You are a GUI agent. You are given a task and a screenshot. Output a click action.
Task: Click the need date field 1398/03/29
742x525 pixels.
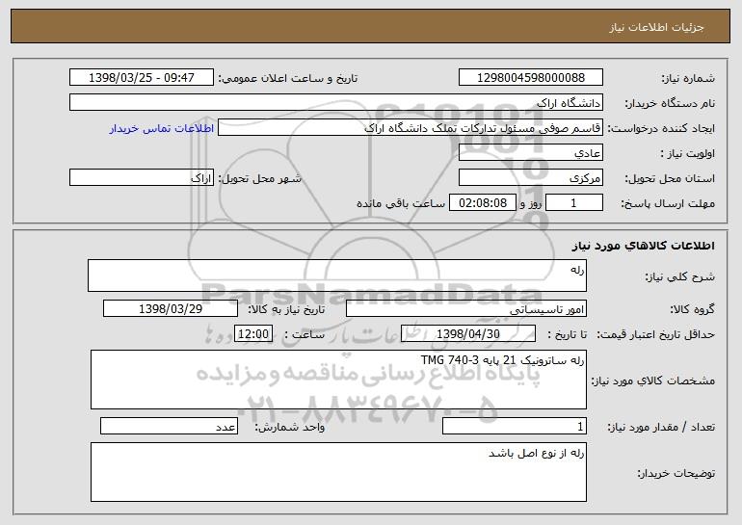coord(171,309)
